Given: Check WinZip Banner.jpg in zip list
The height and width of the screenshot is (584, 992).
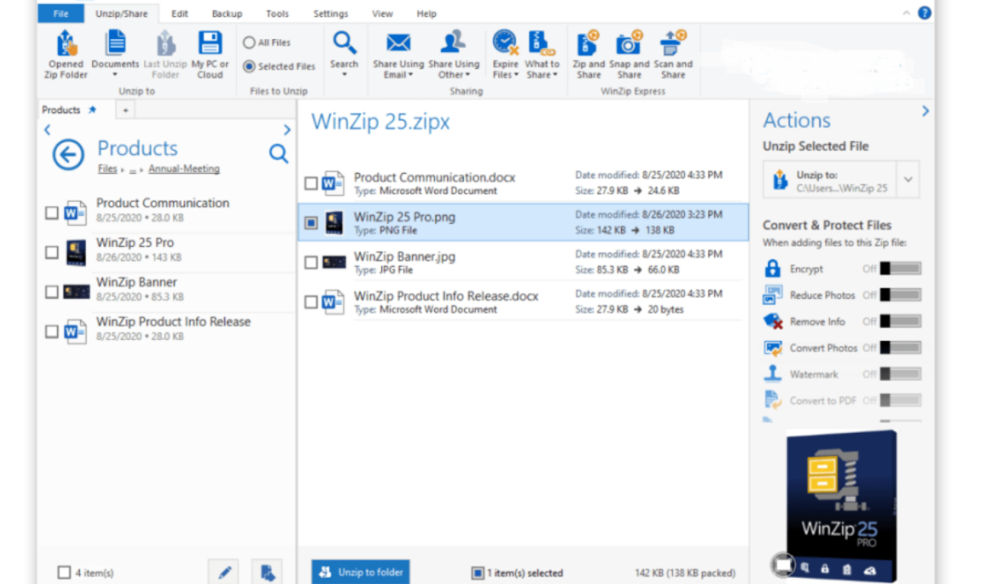Looking at the screenshot, I should tap(311, 262).
